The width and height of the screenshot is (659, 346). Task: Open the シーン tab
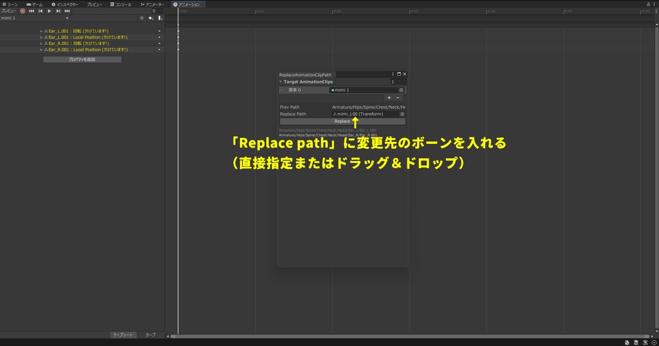pos(10,4)
